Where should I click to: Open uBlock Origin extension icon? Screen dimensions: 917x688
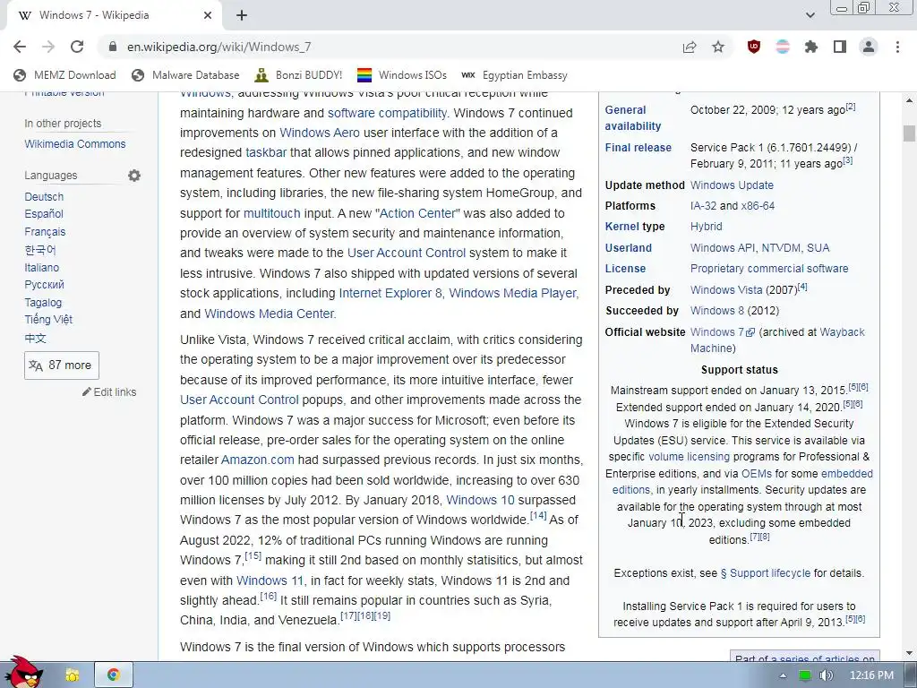coord(754,47)
